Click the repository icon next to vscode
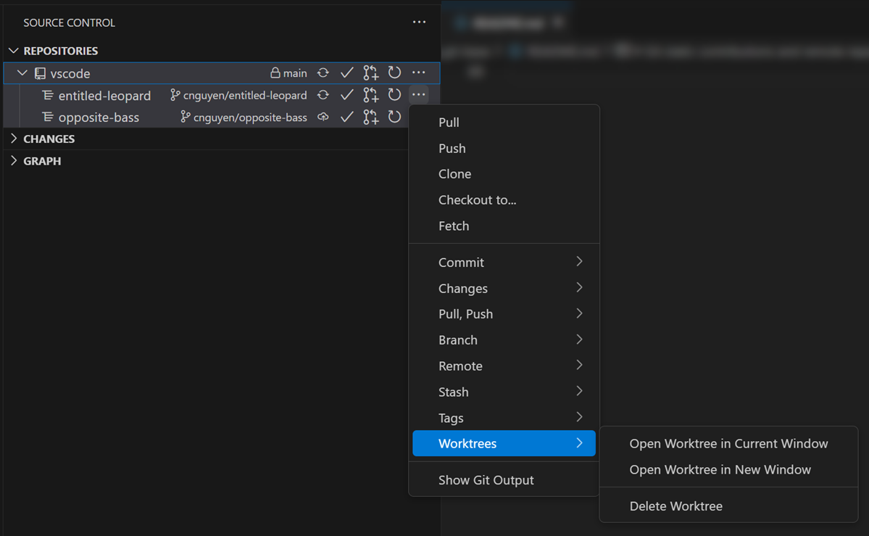Image resolution: width=869 pixels, height=536 pixels. (x=40, y=73)
